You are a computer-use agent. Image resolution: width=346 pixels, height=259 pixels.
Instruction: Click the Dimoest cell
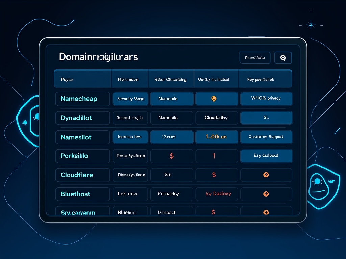172,211
